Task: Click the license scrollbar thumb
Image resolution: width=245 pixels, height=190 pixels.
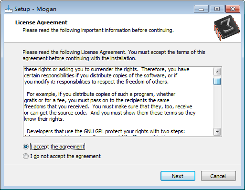Action: (217, 81)
